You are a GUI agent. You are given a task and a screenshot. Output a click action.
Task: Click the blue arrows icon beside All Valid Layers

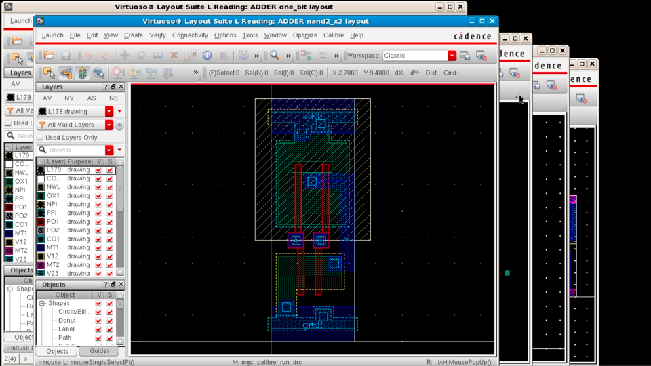click(119, 125)
